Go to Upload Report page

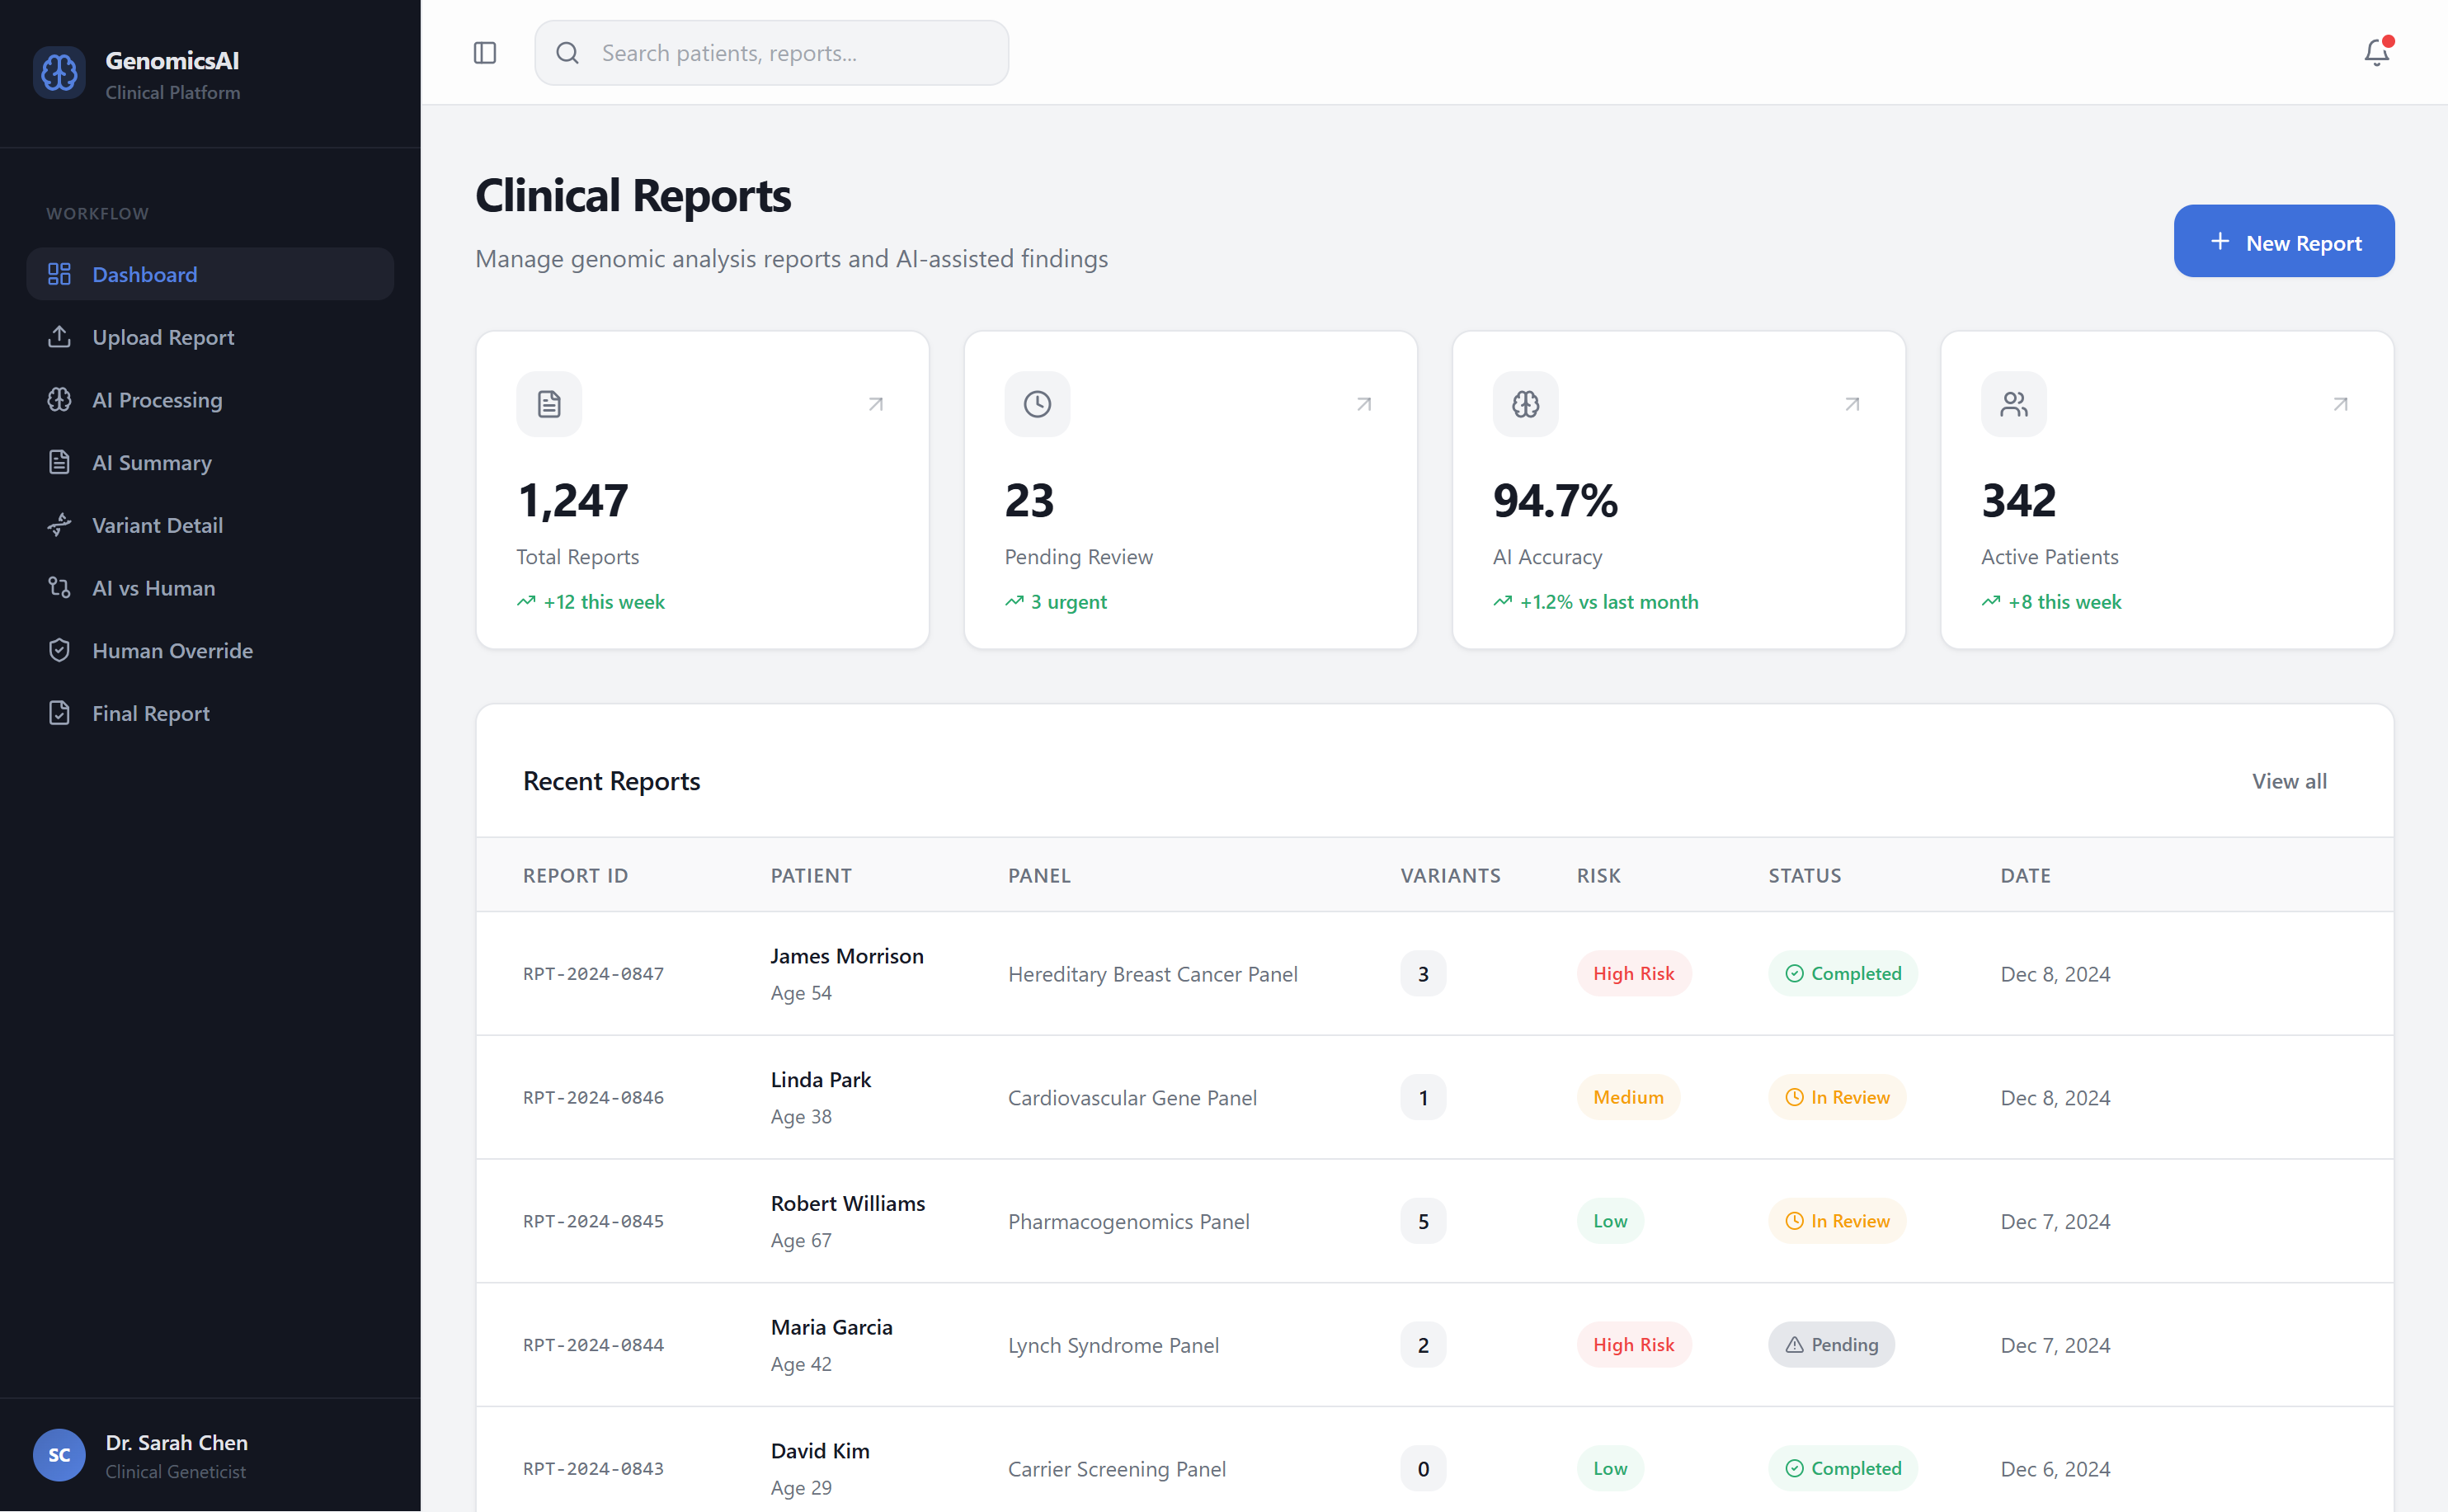[x=210, y=337]
